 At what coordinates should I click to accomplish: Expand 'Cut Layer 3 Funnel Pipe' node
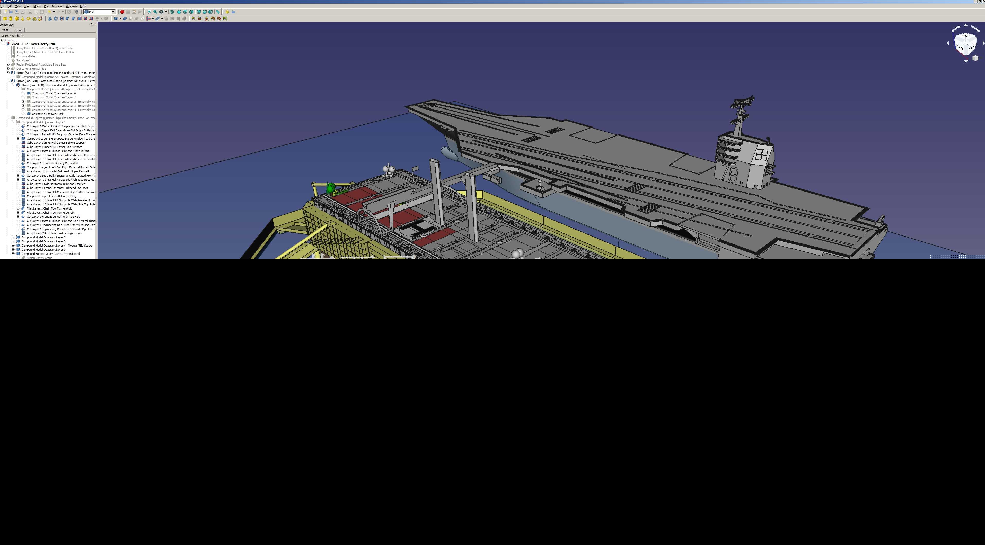coord(8,69)
